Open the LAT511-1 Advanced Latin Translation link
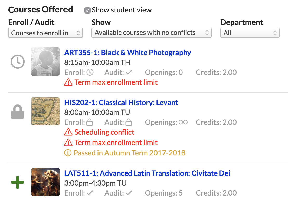Viewport: 288px width, 201px height. point(147,173)
